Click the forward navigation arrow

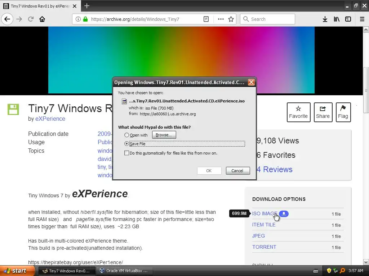(x=19, y=19)
